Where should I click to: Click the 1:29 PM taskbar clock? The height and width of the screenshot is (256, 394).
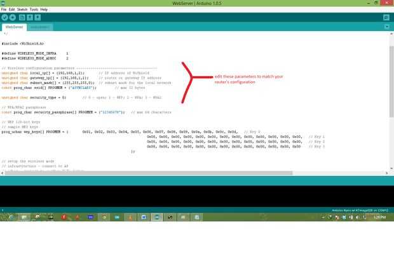coord(379,217)
